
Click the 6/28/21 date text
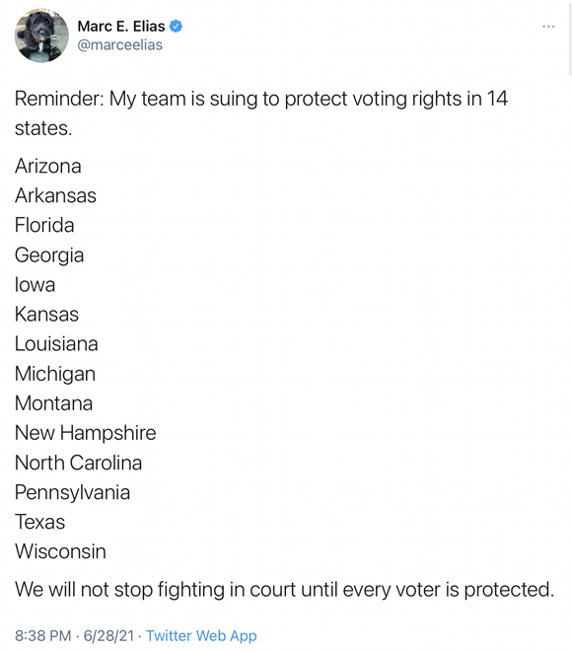point(109,635)
